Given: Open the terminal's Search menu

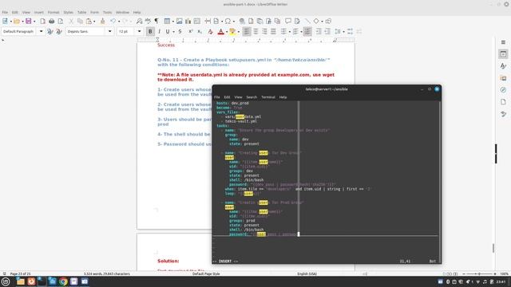Looking at the screenshot, I should point(252,97).
